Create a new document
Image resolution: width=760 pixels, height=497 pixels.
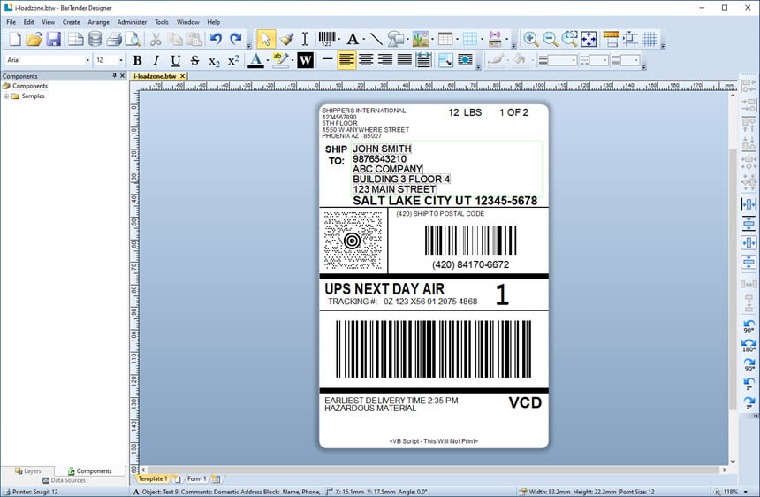tap(15, 39)
